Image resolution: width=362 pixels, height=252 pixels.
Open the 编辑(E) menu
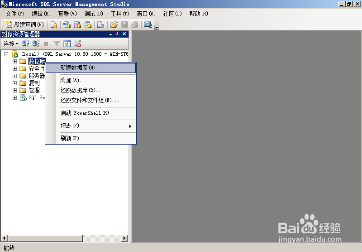(41, 14)
